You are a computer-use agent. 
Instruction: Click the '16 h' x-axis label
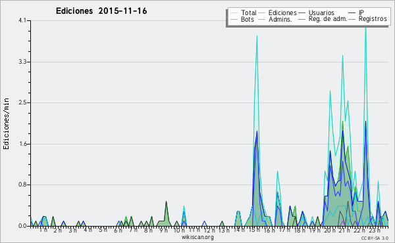pyautogui.click(x=269, y=230)
